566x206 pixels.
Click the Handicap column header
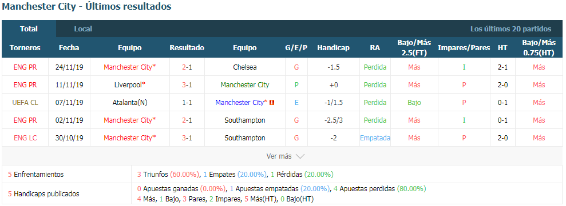[333, 48]
